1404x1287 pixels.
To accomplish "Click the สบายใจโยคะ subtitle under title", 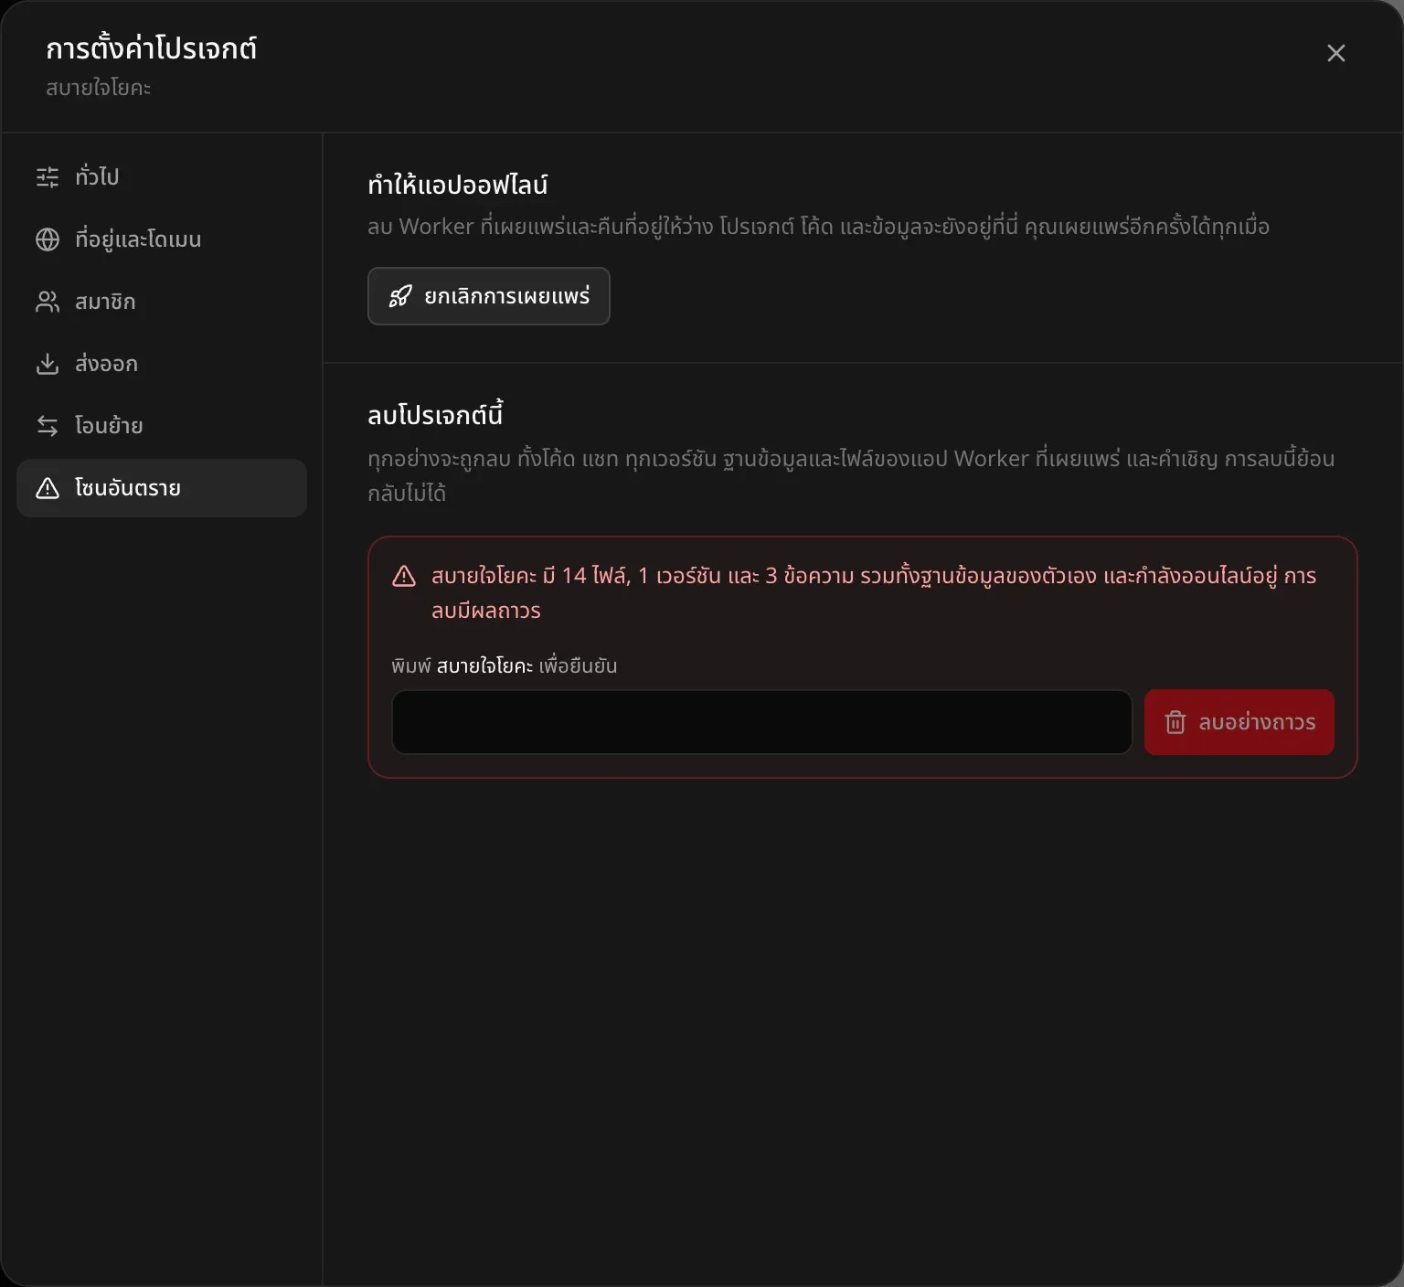I will (x=99, y=88).
